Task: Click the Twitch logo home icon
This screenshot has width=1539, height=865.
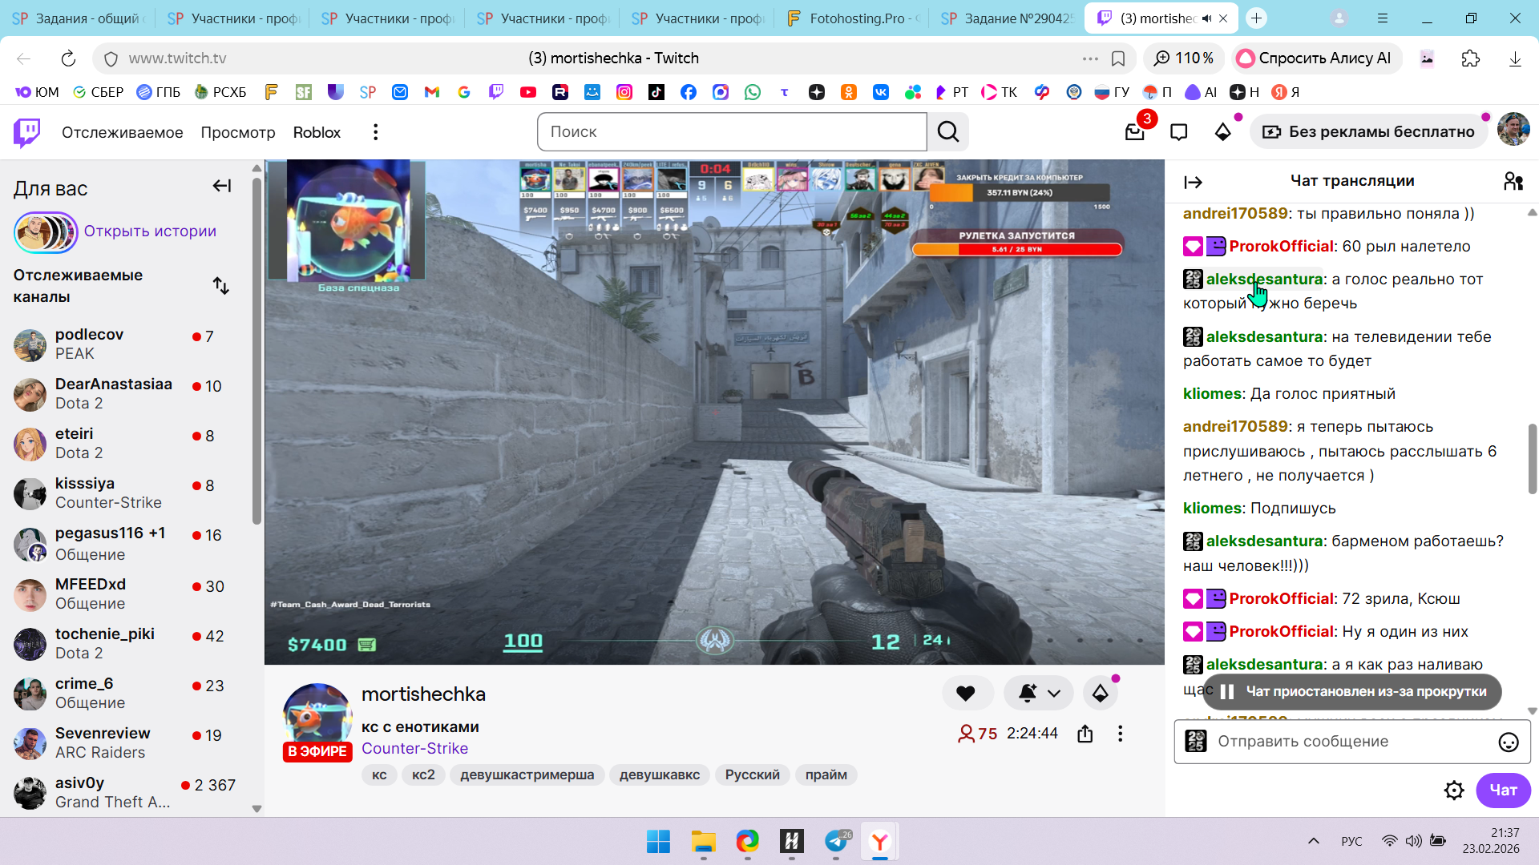Action: click(x=26, y=132)
